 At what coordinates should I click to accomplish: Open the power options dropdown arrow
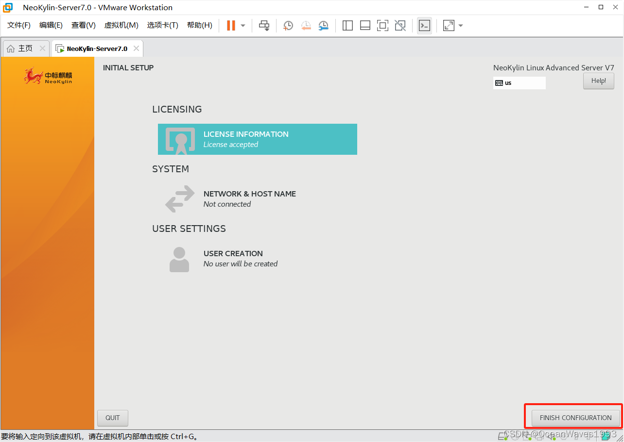click(243, 26)
